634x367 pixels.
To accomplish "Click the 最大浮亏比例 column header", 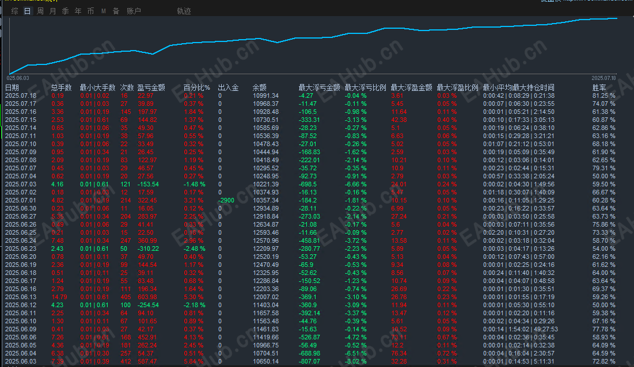I will tap(365, 87).
